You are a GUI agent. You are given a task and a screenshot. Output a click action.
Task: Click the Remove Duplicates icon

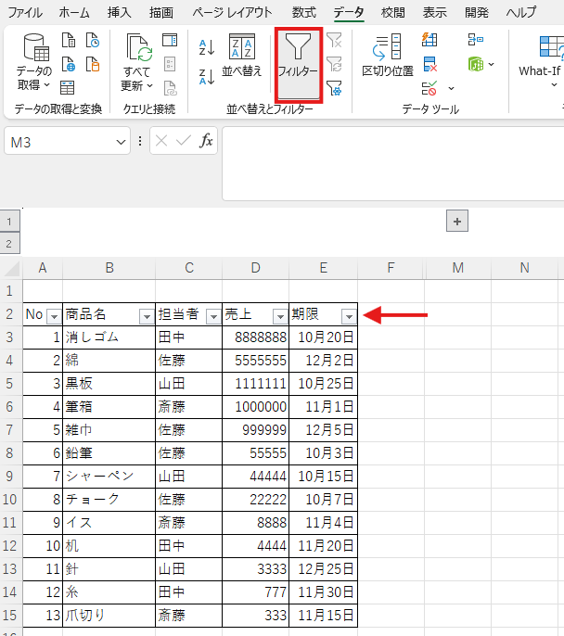(x=429, y=64)
